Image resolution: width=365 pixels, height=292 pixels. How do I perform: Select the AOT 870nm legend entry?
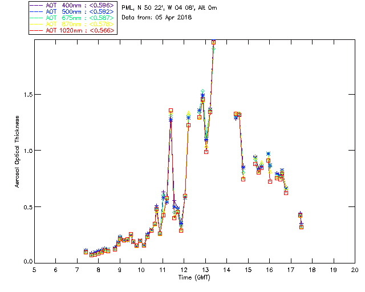(72, 24)
